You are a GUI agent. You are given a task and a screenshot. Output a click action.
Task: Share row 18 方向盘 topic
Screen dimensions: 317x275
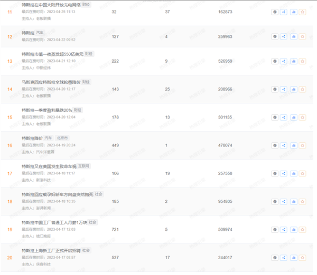(x=284, y=201)
